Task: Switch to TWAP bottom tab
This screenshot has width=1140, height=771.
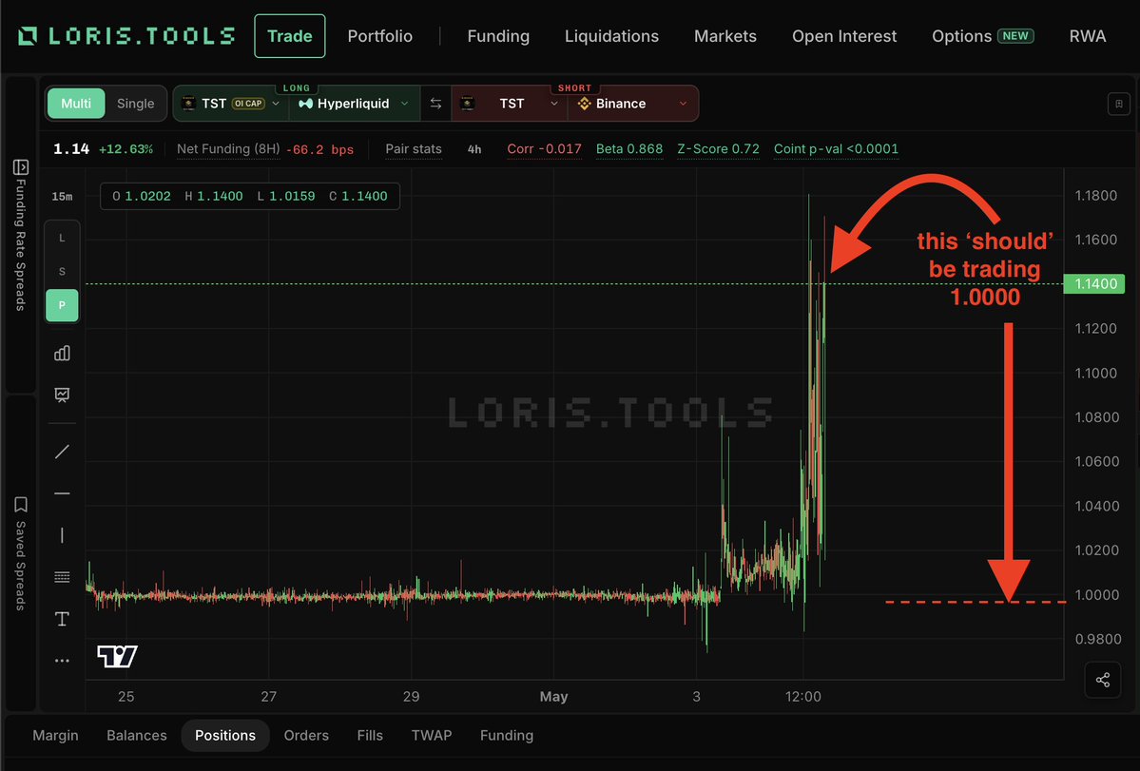Action: (x=432, y=736)
